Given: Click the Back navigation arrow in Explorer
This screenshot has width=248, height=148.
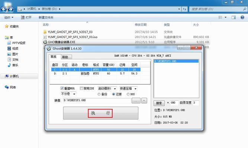Looking at the screenshot, I should point(4,9).
